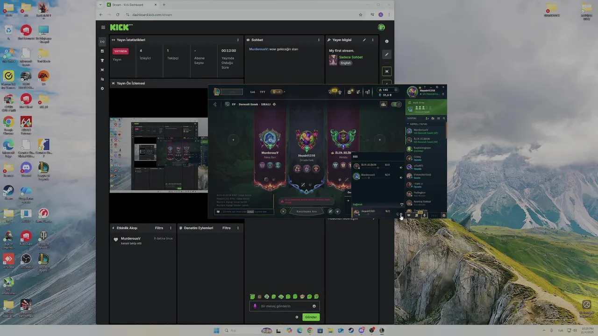Click the green-outlined preview button on right rail
The image size is (598, 336).
[x=386, y=71]
